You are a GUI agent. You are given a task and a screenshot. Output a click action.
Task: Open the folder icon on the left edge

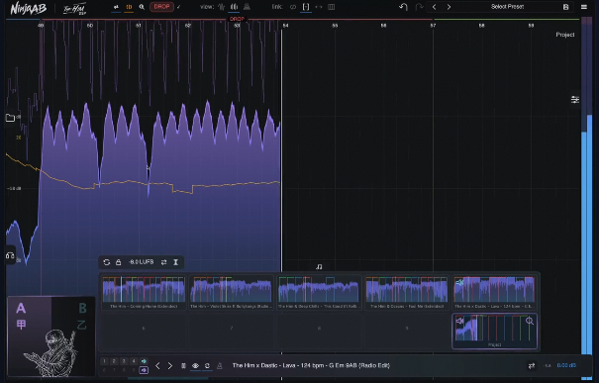point(10,118)
